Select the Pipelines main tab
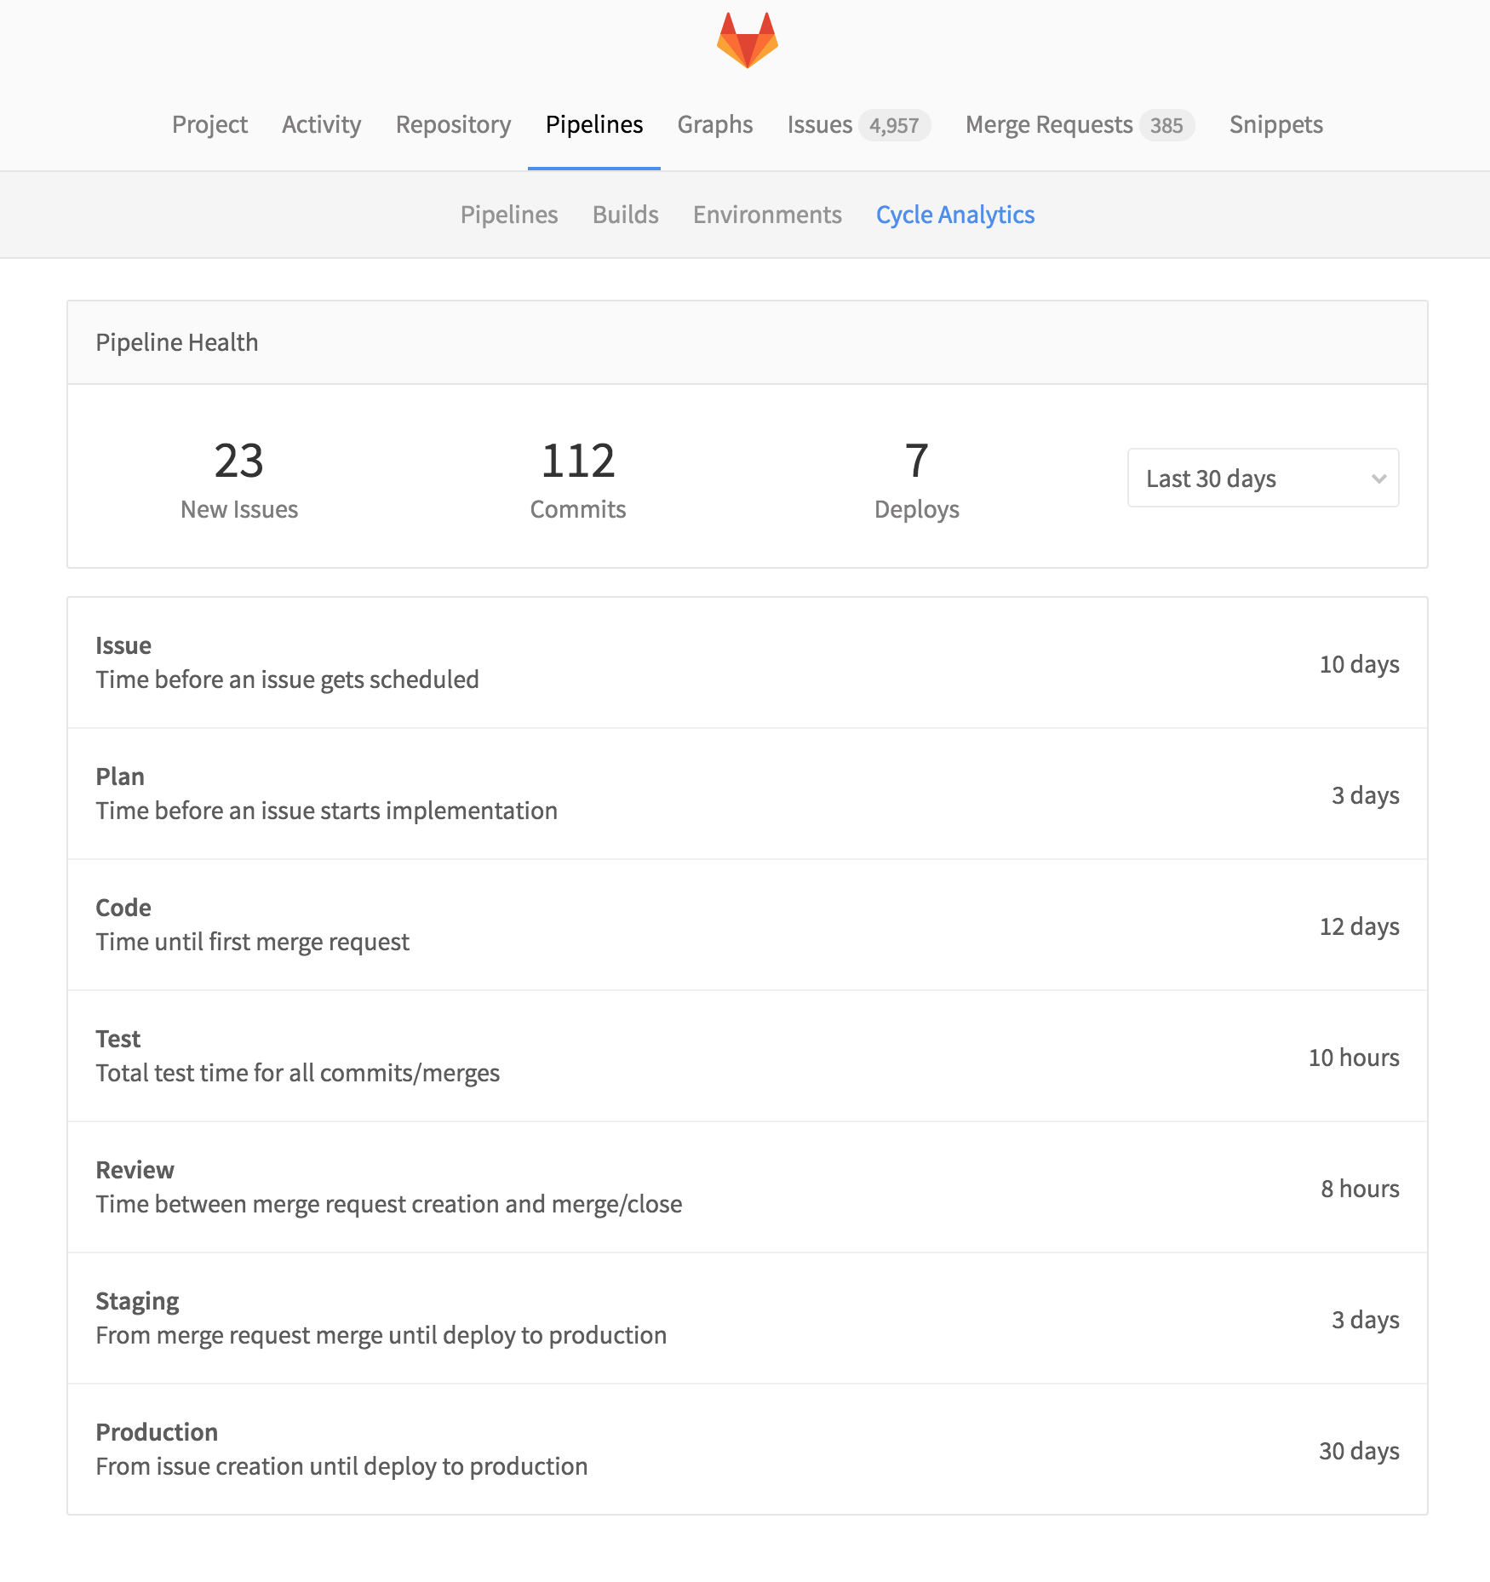Viewport: 1490px width, 1582px height. [x=594, y=124]
